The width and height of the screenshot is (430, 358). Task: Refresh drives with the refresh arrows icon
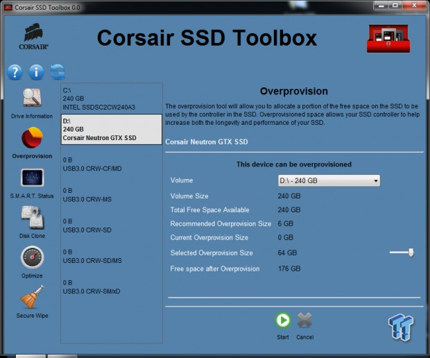click(58, 72)
